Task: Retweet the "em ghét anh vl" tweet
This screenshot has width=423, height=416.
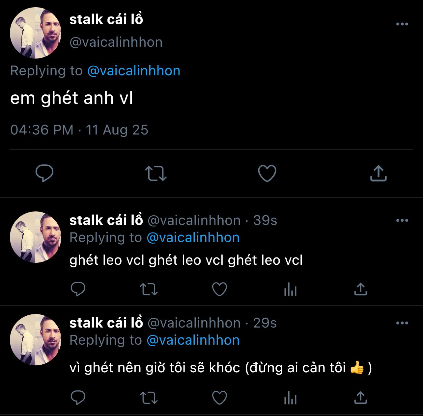Action: pyautogui.click(x=156, y=173)
